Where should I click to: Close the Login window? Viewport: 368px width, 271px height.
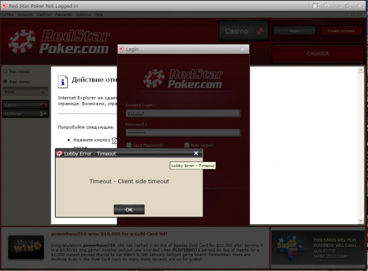tap(242, 49)
